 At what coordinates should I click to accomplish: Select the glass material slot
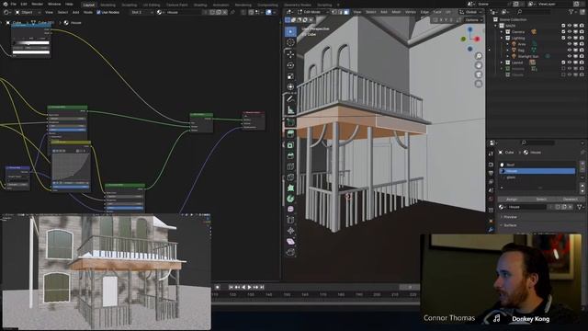(x=537, y=177)
